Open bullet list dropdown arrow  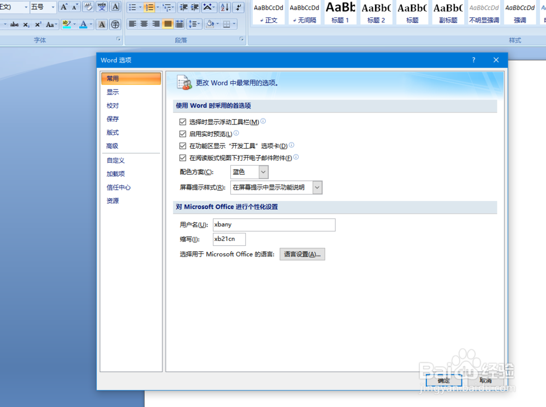(140, 7)
